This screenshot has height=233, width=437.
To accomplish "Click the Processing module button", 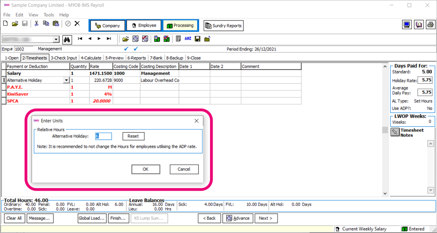I will (x=180, y=26).
